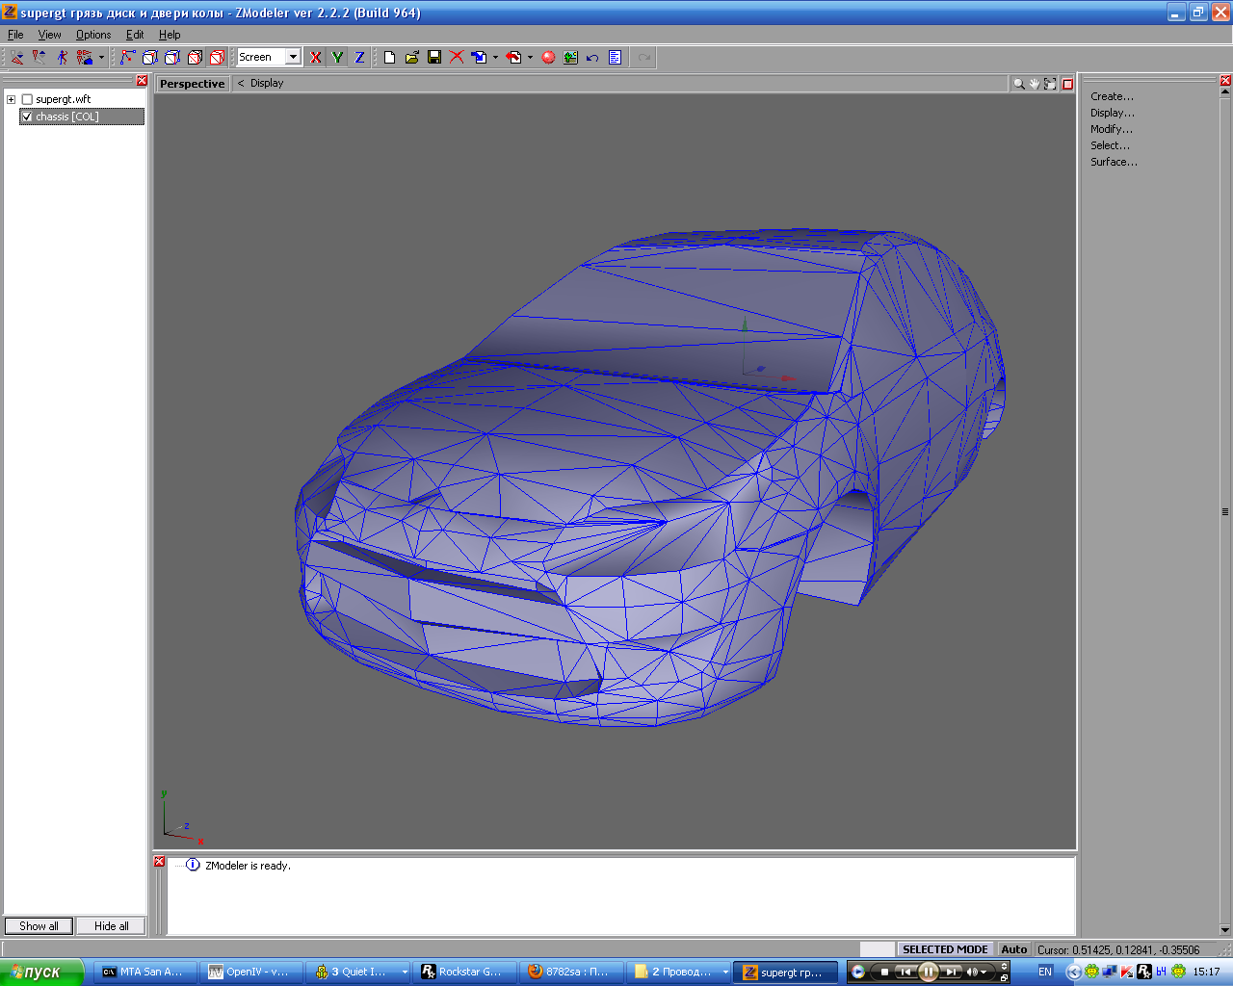Click the Undo arrow icon in toolbar
This screenshot has height=986, width=1233.
[x=592, y=58]
